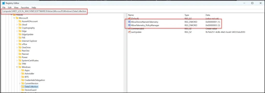Select the (Default) value icon
Screen dimensions: 265x93
click(x=129, y=18)
